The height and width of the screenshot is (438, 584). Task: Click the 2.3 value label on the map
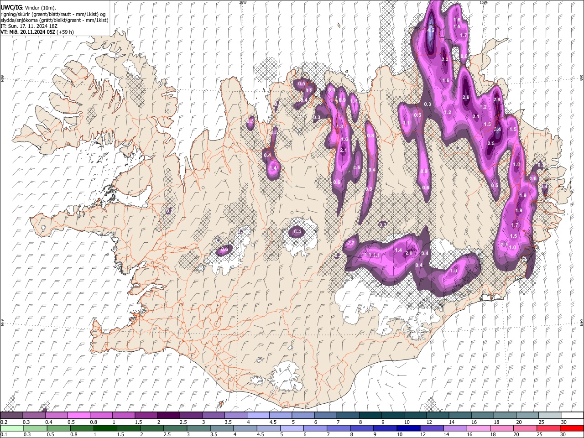coord(445,59)
